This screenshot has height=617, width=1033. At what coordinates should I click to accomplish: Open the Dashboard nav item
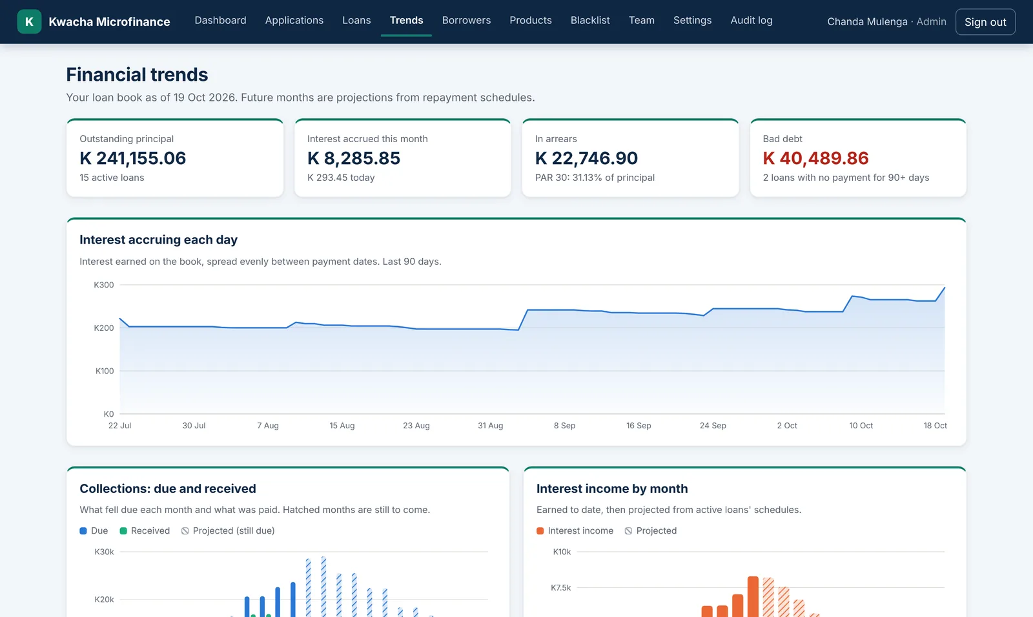(220, 20)
